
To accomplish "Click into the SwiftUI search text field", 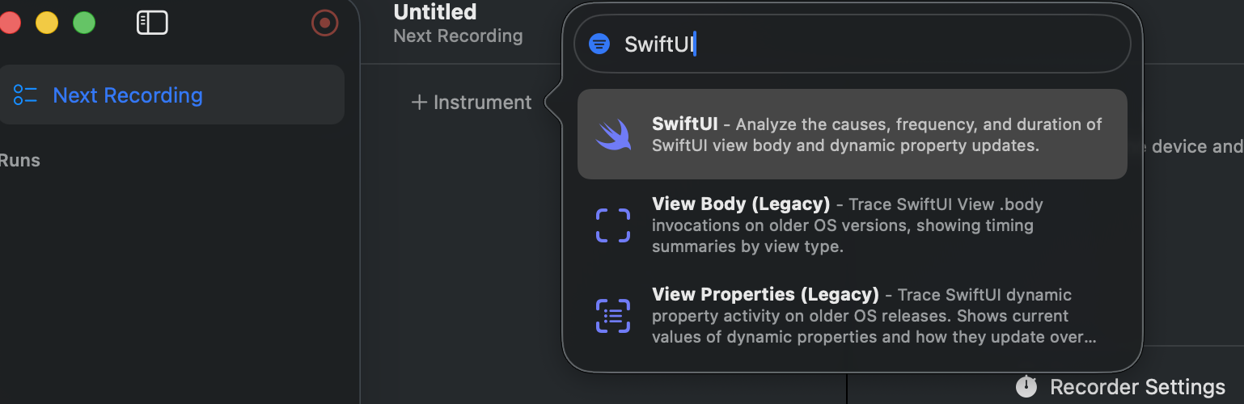I will pyautogui.click(x=849, y=44).
